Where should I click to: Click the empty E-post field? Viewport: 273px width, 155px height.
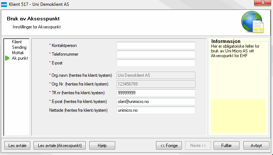click(156, 63)
